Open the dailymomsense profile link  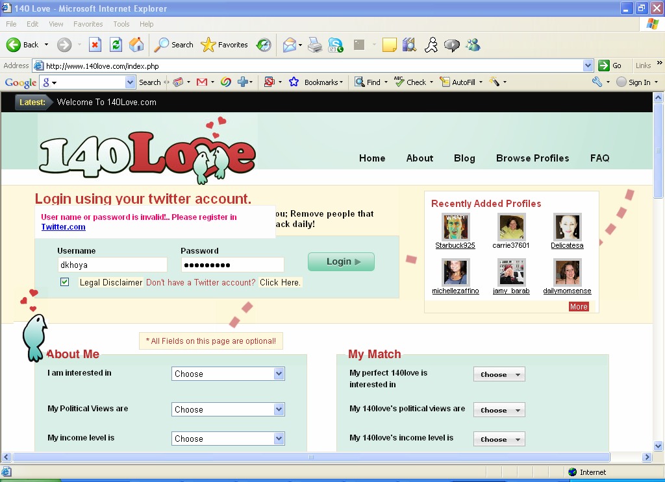(x=567, y=291)
